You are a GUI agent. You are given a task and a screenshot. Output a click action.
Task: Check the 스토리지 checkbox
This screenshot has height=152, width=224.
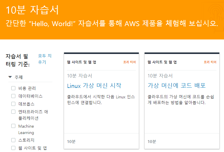[13, 140]
